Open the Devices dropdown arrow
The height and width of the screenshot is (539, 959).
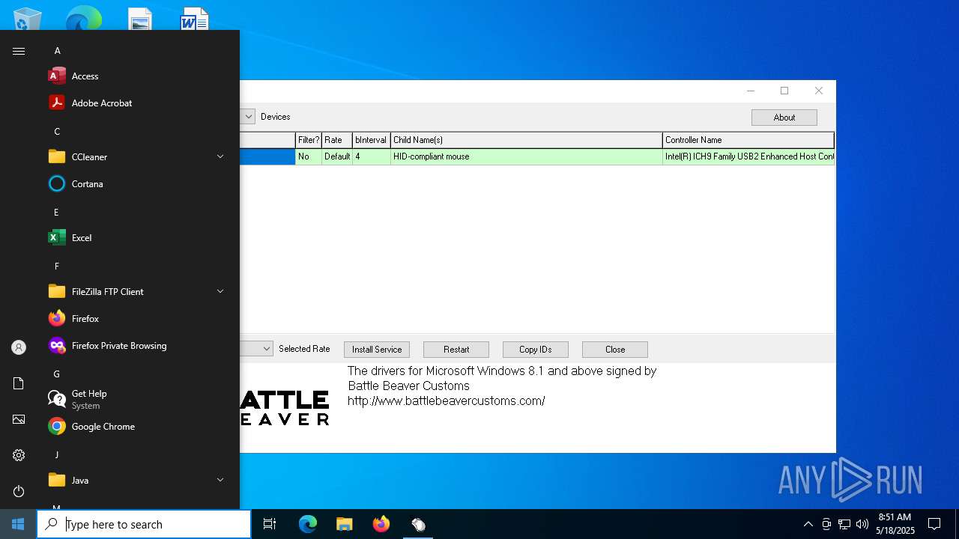[x=248, y=116]
